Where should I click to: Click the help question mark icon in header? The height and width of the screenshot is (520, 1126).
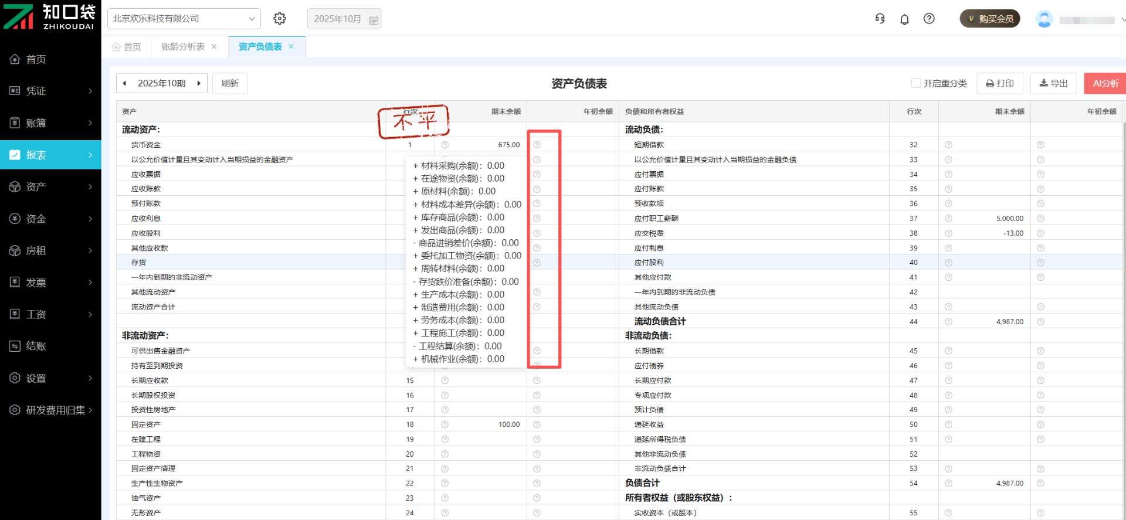click(x=929, y=19)
